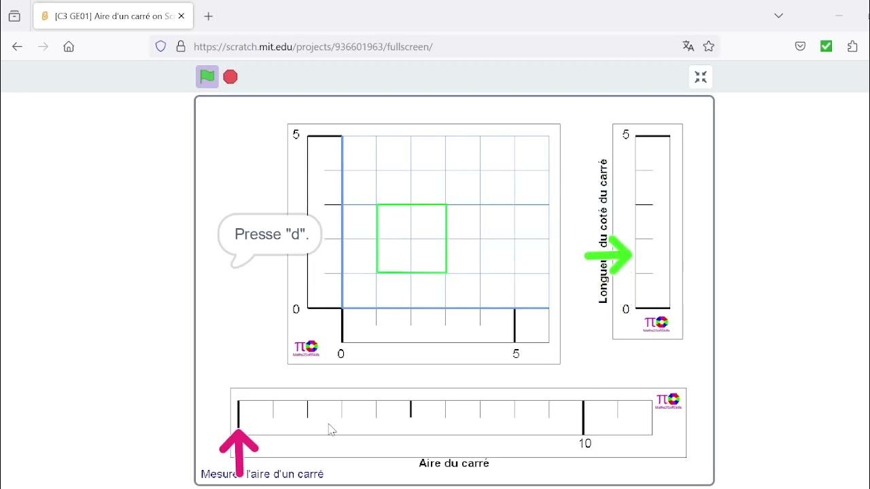Click the Maths2SoftSkills logo in grid panel
The width and height of the screenshot is (870, 489).
[x=306, y=348]
